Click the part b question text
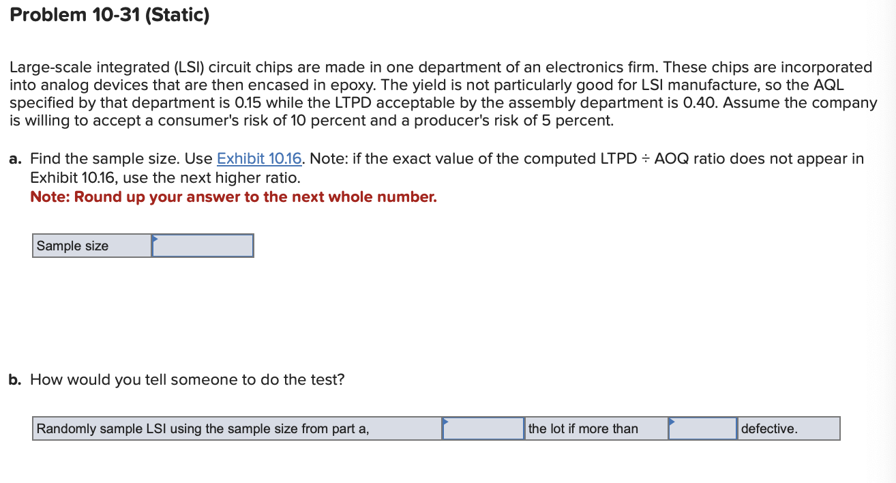Viewport: 896px width, 483px height. pos(177,379)
